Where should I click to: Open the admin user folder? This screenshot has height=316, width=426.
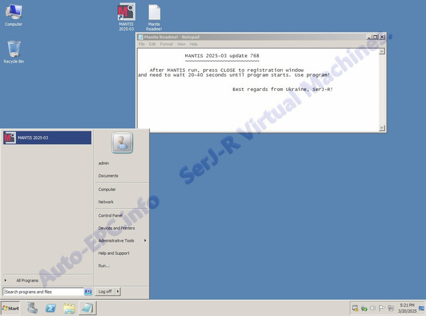104,163
